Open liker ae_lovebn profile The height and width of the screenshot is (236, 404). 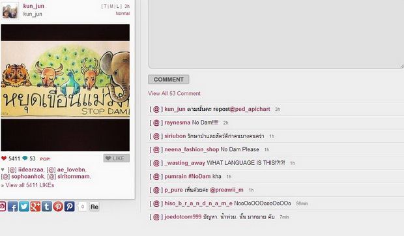pyautogui.click(x=71, y=170)
